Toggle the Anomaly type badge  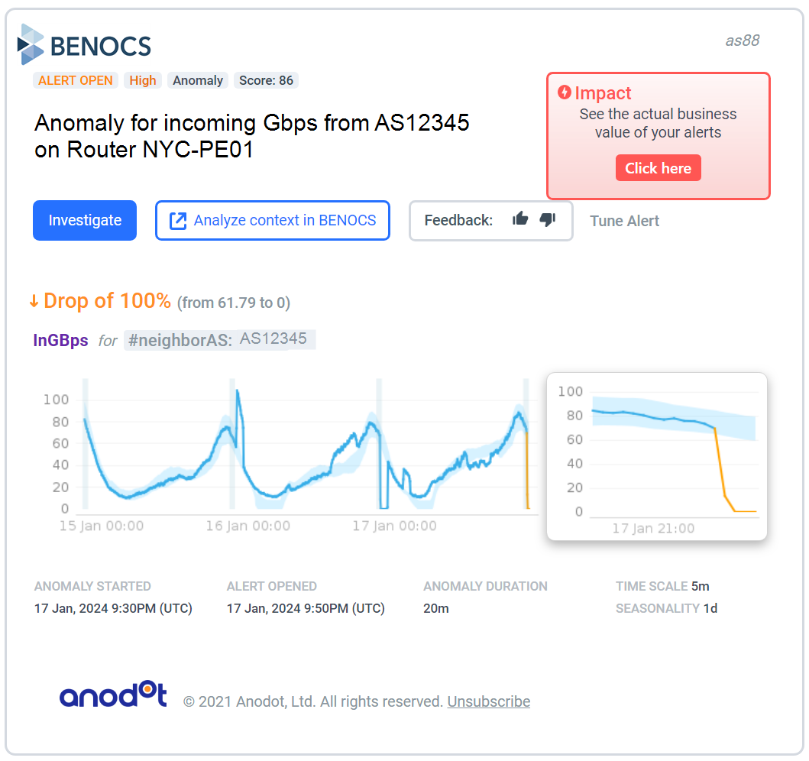(x=197, y=80)
